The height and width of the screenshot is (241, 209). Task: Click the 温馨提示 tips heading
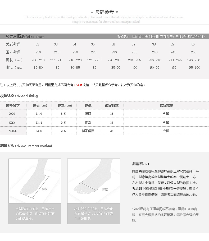141,164
